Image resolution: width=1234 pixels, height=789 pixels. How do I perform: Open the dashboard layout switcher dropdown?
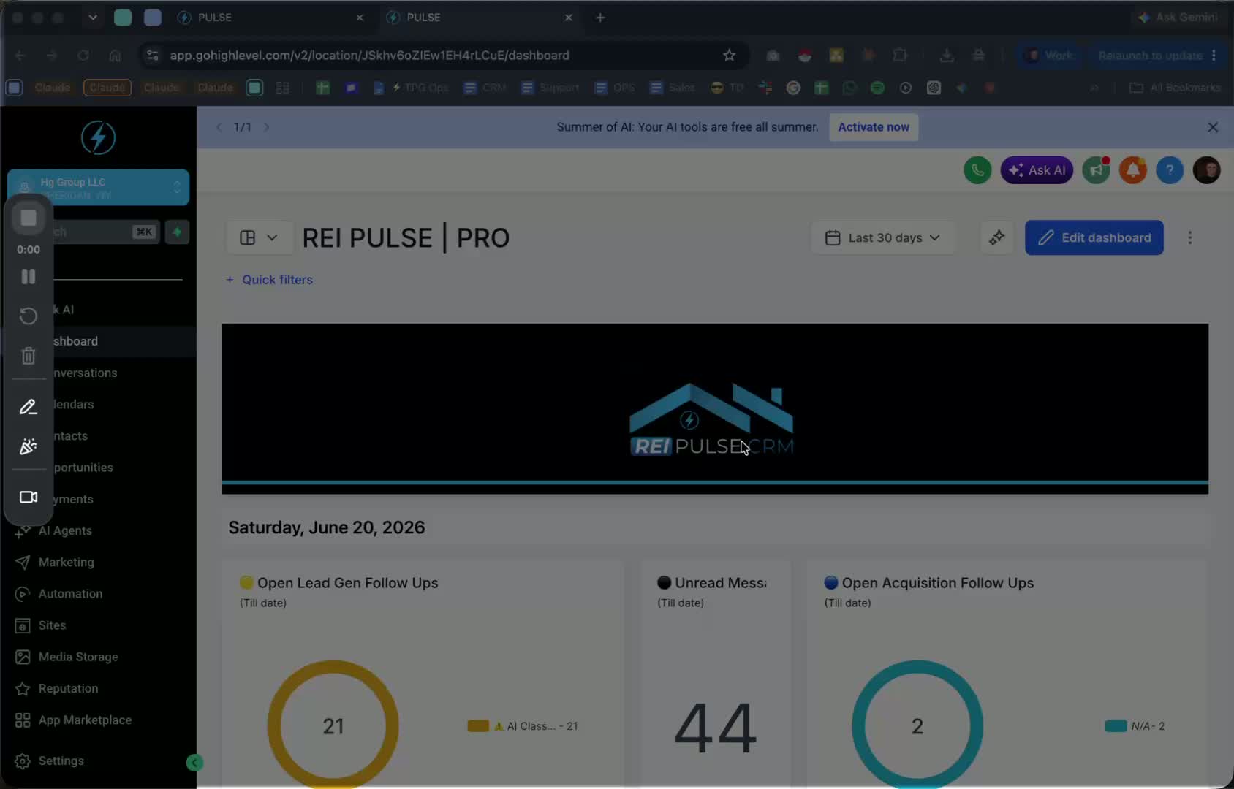click(260, 238)
